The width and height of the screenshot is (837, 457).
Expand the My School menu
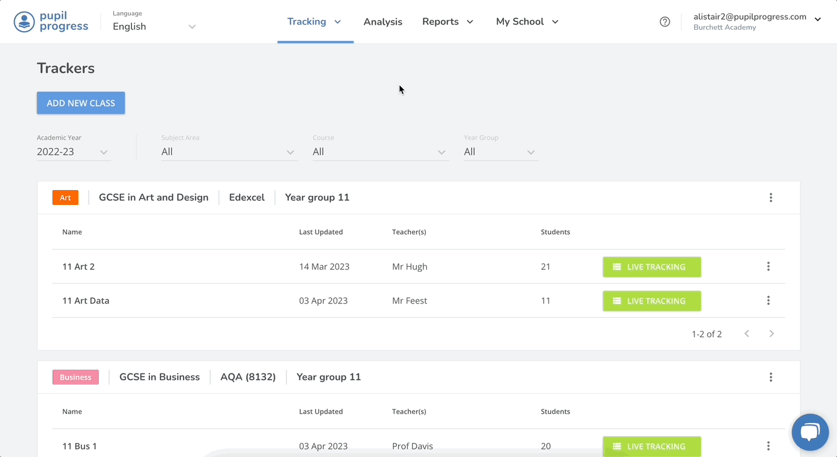527,22
